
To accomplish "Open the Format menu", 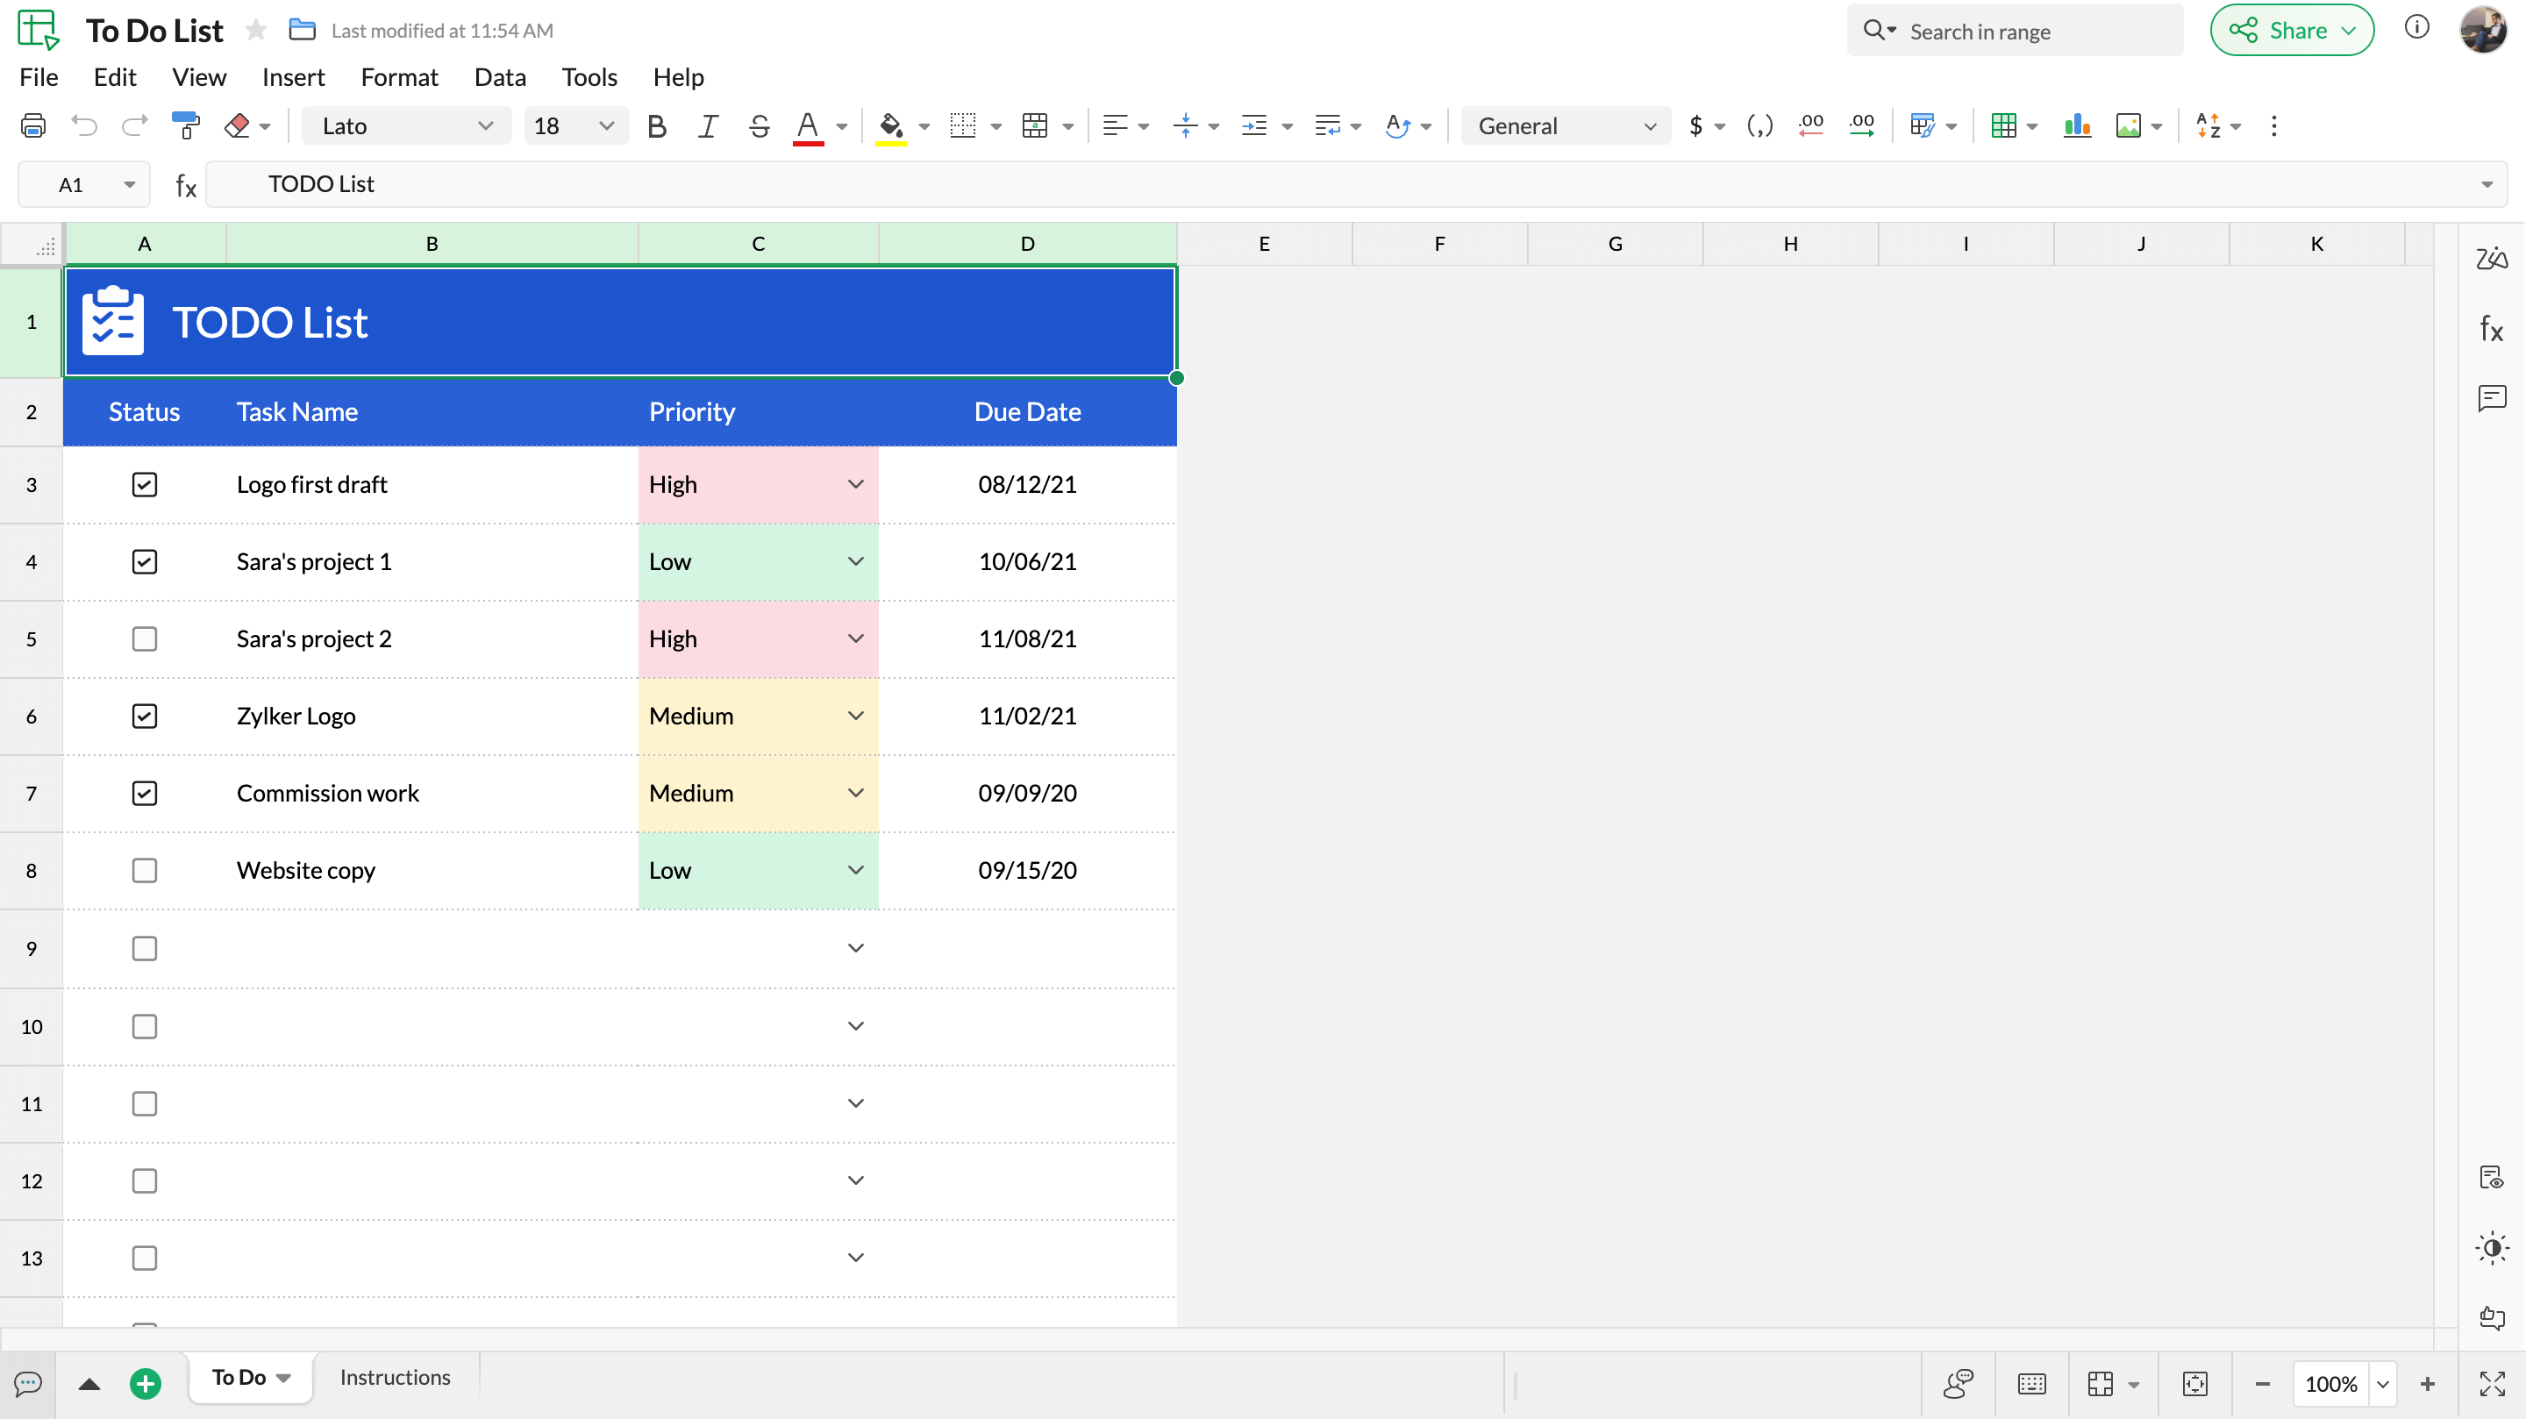I will click(399, 76).
